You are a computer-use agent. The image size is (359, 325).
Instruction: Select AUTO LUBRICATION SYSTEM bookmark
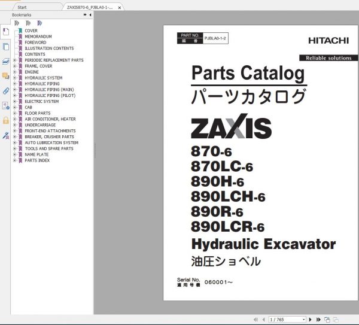pyautogui.click(x=51, y=142)
